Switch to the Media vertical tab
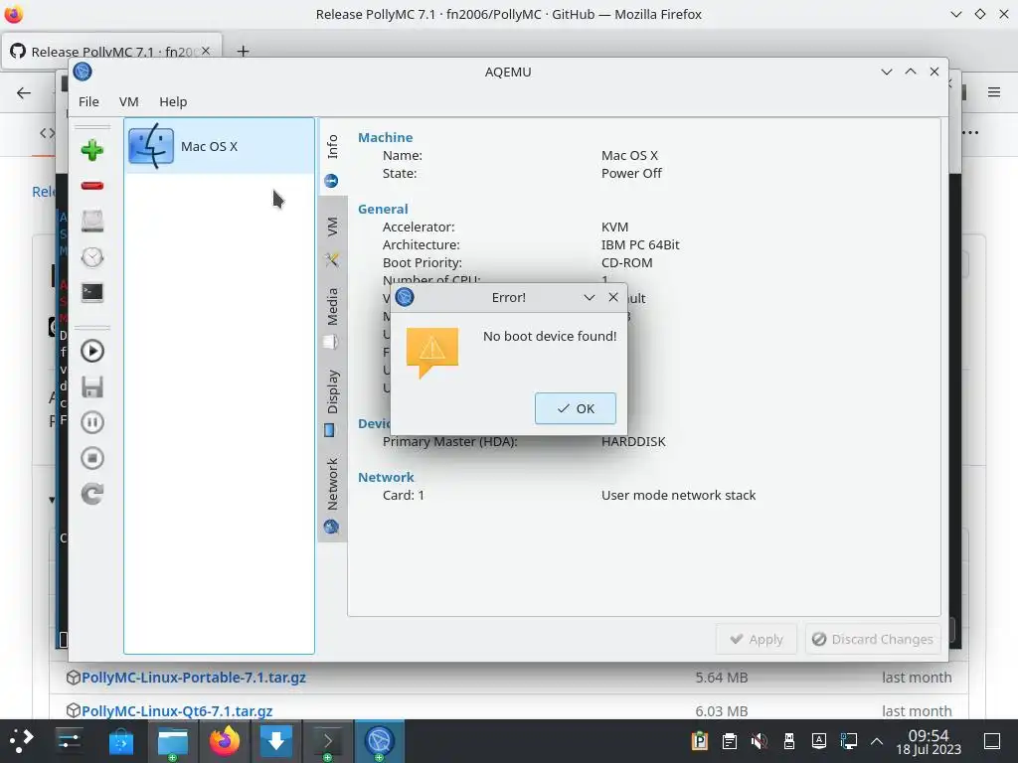1018x763 pixels. pos(332,317)
